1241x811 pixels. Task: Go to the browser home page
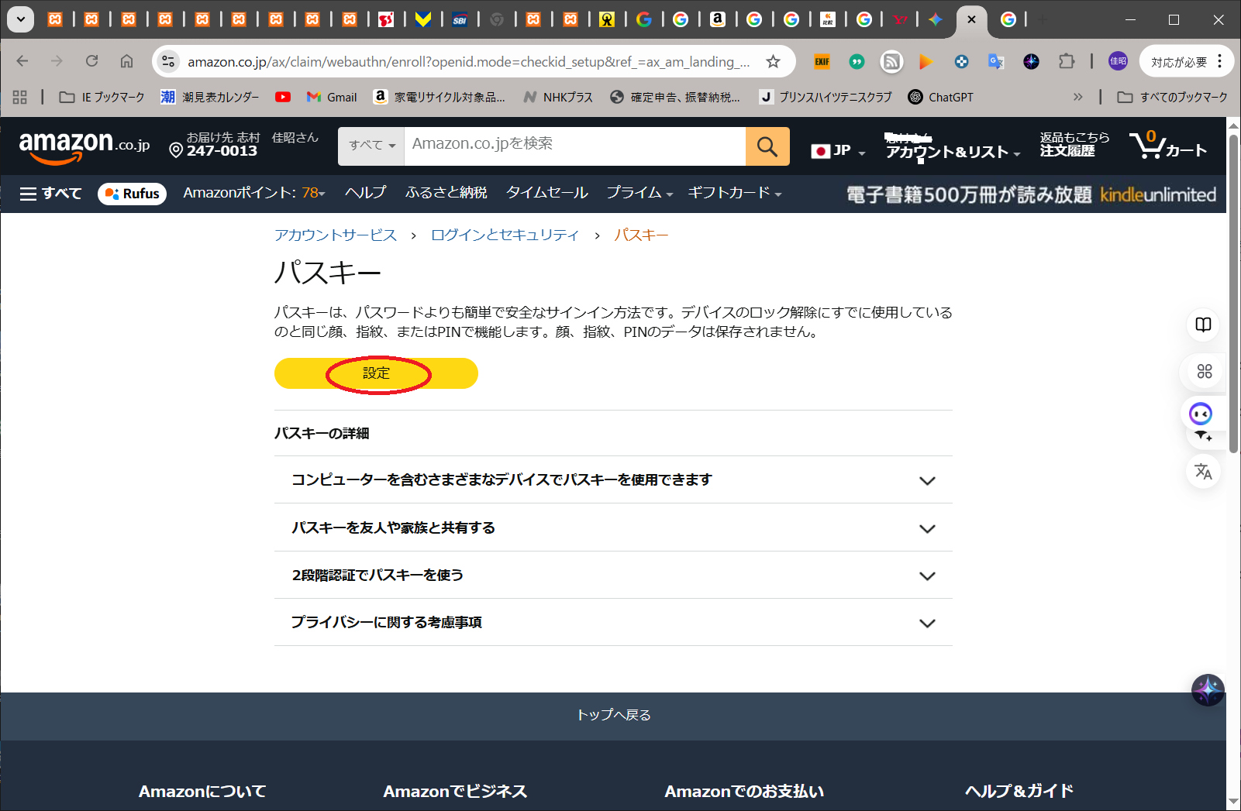tap(126, 61)
